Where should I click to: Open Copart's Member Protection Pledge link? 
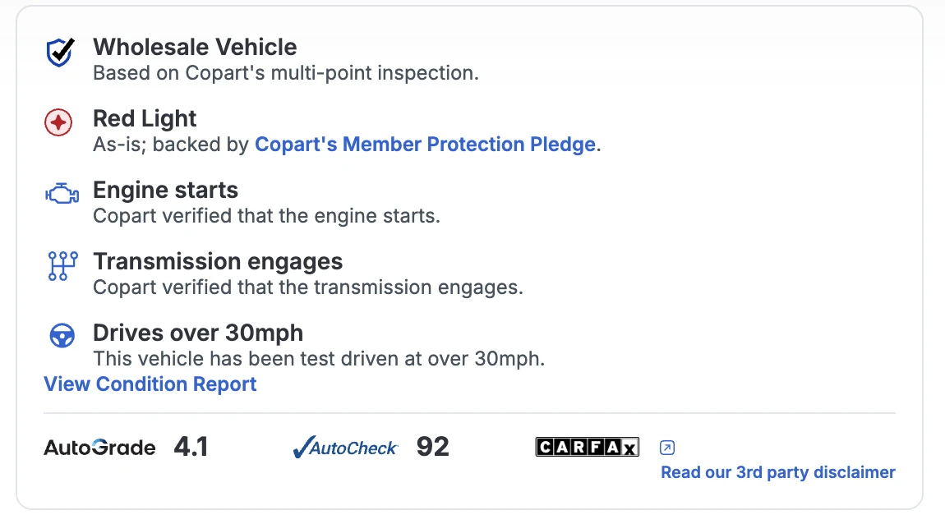click(425, 145)
